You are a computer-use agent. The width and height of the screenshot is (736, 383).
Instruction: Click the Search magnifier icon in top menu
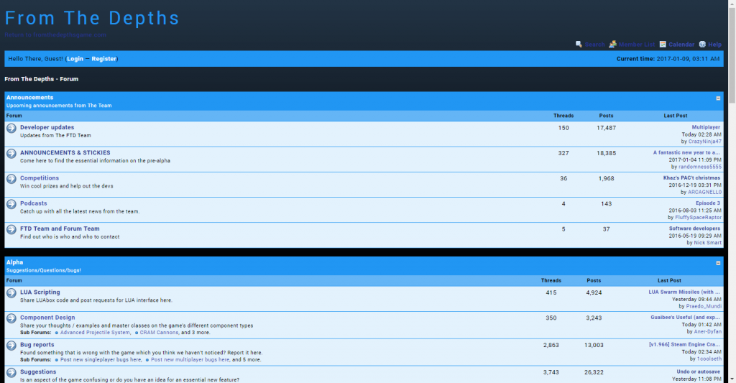click(x=579, y=44)
